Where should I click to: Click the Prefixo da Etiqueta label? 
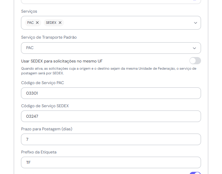[x=39, y=152]
